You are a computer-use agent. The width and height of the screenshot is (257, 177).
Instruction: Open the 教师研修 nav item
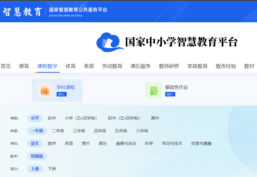[169, 66]
